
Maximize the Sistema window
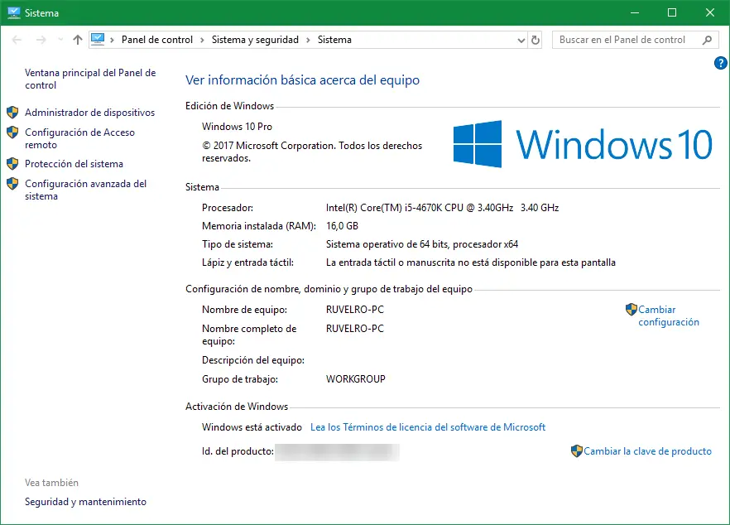coord(672,12)
